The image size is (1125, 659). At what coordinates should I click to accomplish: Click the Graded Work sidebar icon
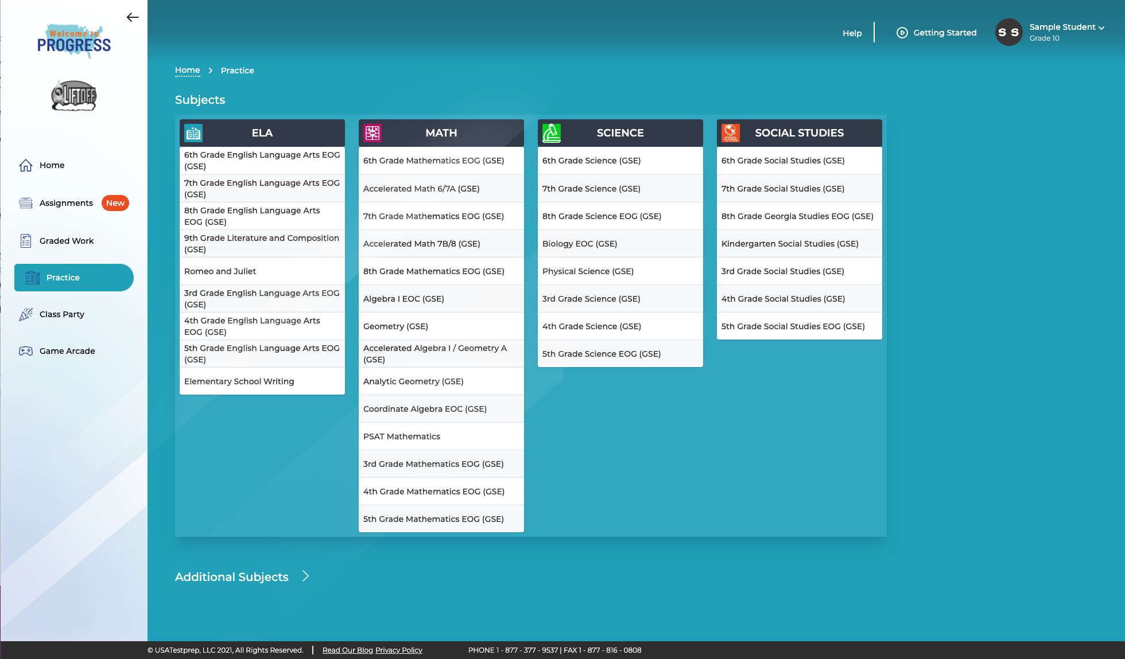coord(25,241)
